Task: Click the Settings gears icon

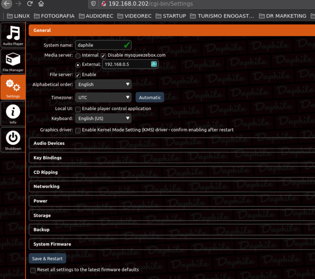Action: pos(13,87)
